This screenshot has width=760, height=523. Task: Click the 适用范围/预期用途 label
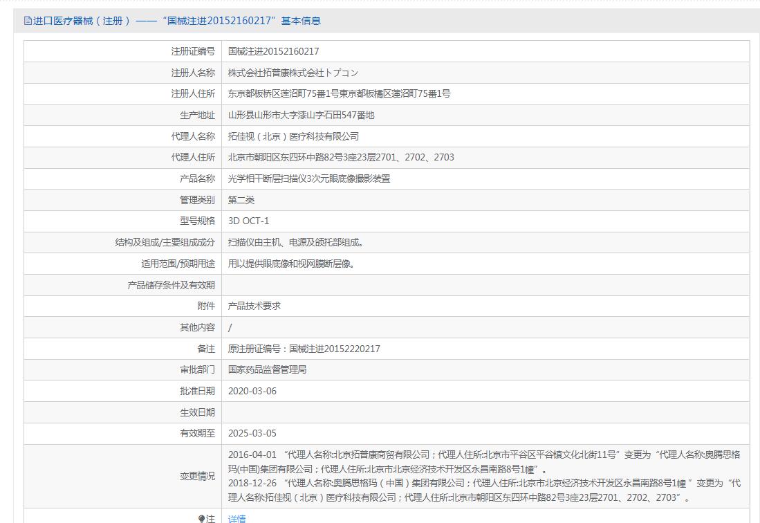point(178,264)
